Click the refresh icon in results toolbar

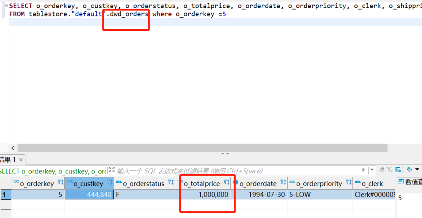tap(409, 170)
